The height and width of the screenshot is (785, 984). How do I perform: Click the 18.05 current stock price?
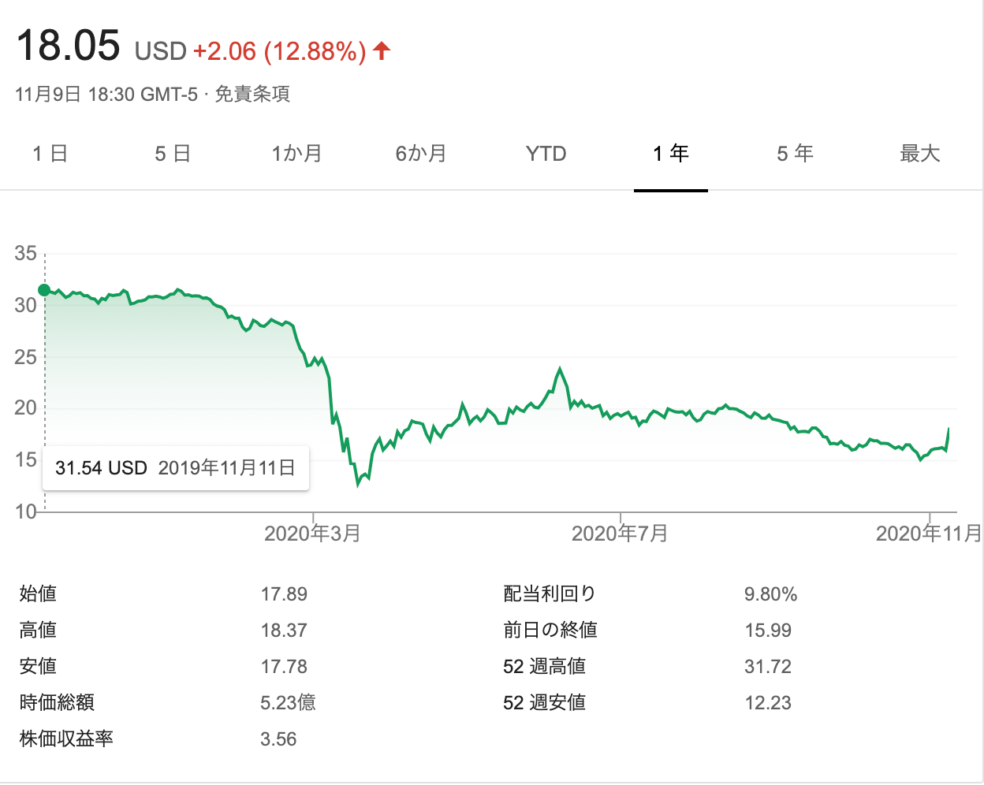pyautogui.click(x=69, y=45)
